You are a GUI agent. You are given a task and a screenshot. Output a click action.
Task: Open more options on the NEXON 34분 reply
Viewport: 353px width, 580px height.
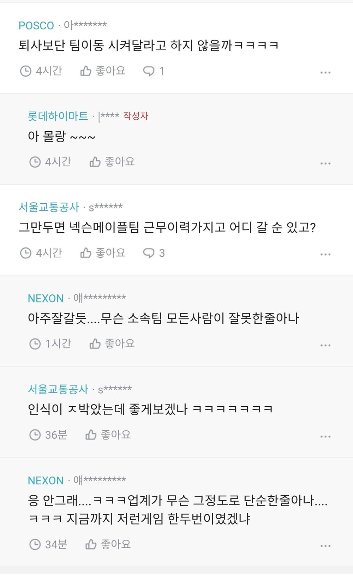pyautogui.click(x=325, y=546)
